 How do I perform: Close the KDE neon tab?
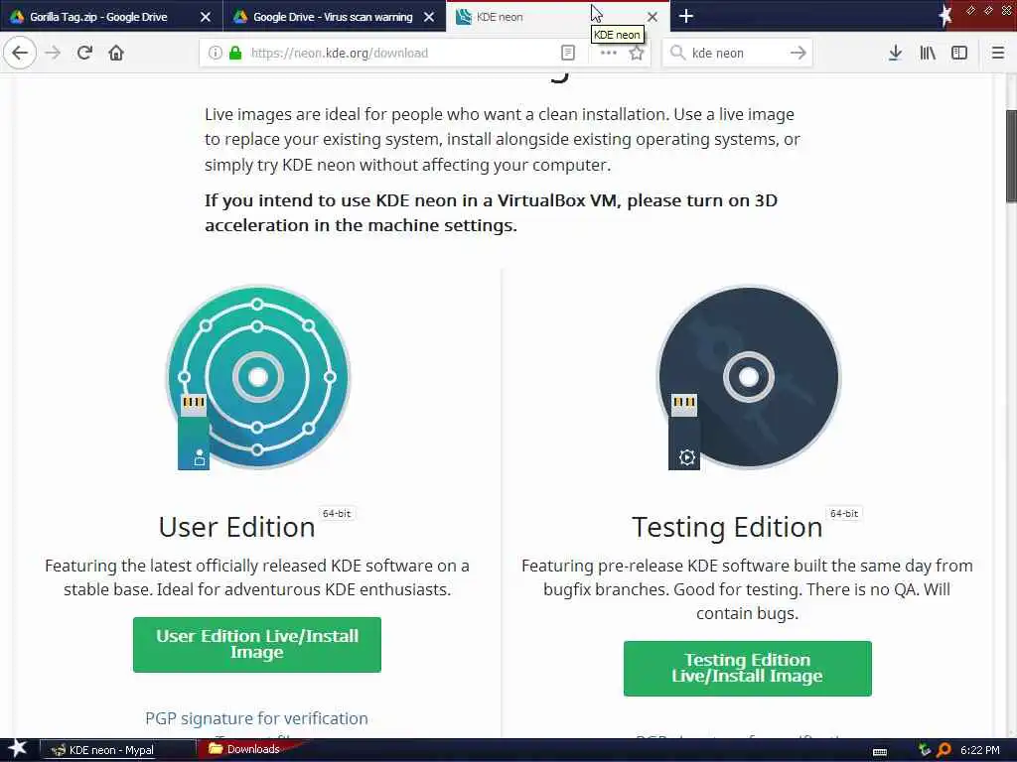tap(653, 17)
